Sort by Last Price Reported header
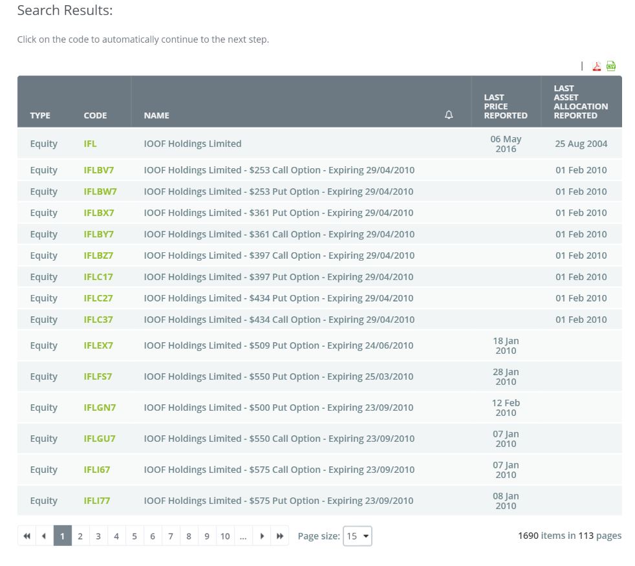The image size is (635, 566). (x=506, y=107)
